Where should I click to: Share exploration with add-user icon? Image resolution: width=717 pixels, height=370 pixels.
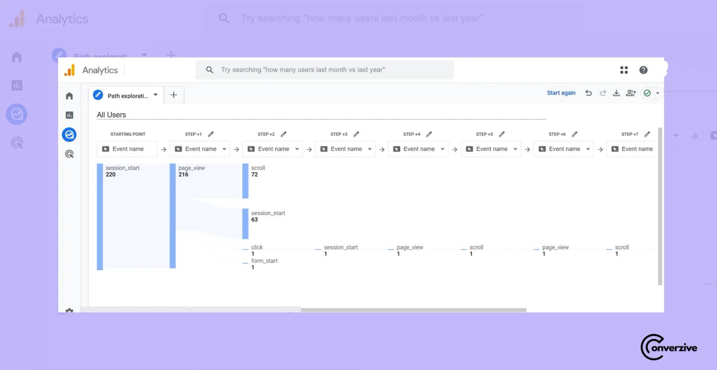pos(631,93)
